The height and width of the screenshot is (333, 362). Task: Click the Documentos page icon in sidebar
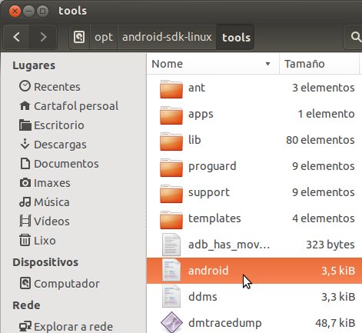(25, 164)
